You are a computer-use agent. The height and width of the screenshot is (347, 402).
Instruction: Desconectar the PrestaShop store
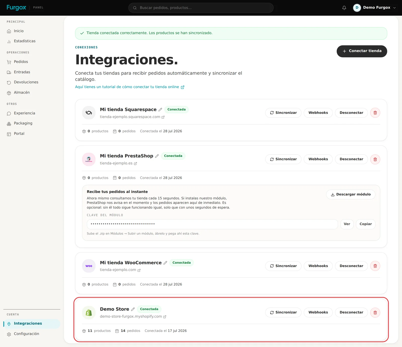click(351, 159)
